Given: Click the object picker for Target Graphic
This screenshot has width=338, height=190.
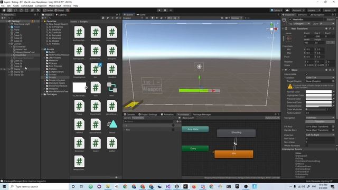Looking at the screenshot, I should (x=333, y=81).
